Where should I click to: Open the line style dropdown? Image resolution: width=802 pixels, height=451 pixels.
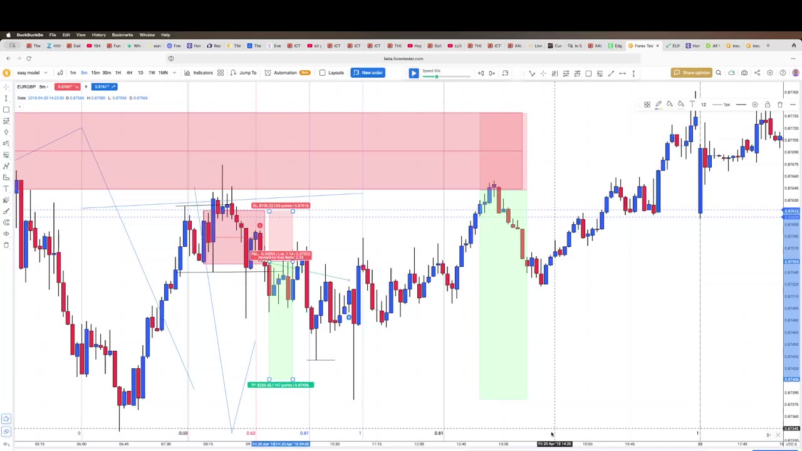click(741, 105)
